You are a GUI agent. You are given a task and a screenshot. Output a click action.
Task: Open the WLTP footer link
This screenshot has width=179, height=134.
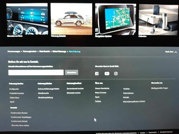[12, 102]
